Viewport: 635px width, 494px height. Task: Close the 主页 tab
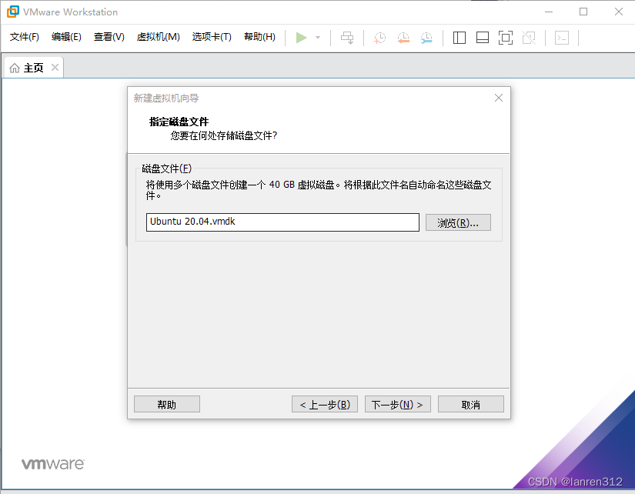tap(55, 68)
